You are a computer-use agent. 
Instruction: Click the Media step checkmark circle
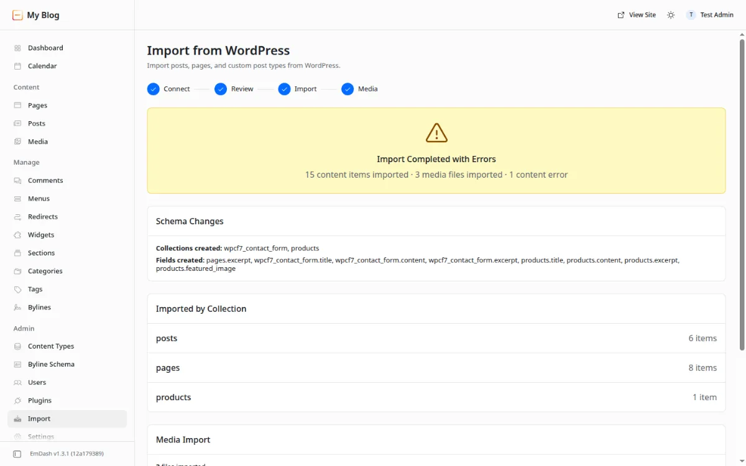coord(348,89)
